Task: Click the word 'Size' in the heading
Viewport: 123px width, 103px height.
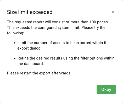Action: point(12,12)
